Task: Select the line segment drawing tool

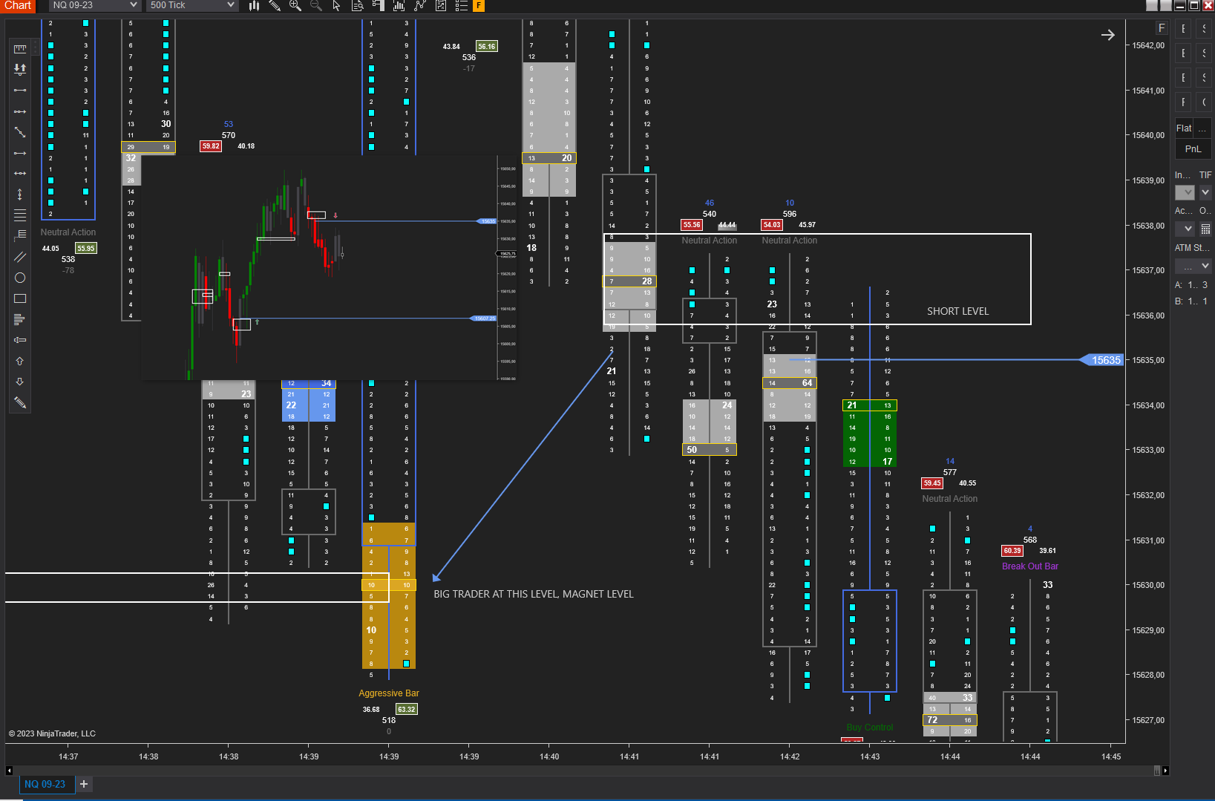Action: [x=20, y=90]
